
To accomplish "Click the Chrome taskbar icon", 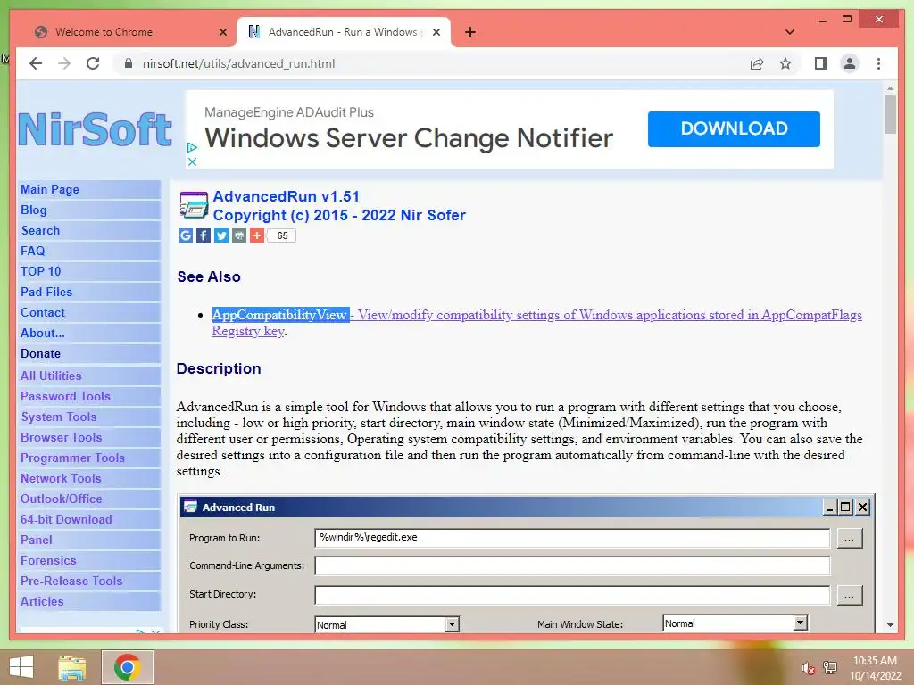I will click(x=127, y=667).
